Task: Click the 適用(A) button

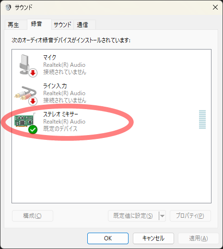Action: click(x=199, y=238)
